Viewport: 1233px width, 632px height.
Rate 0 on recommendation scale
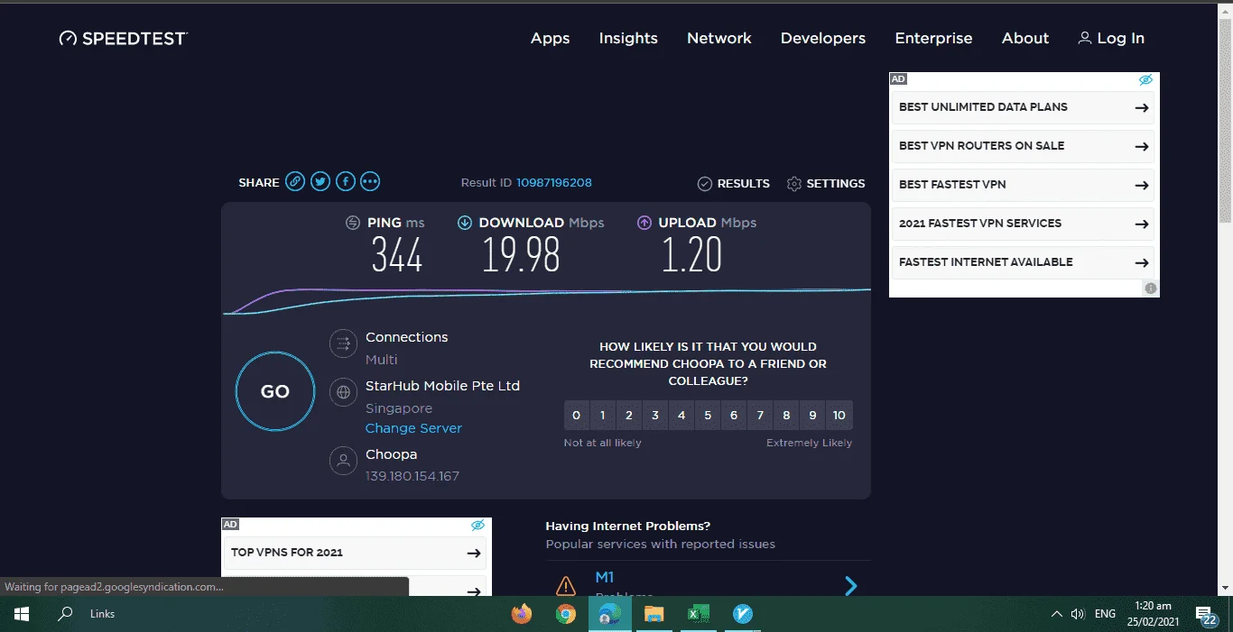pos(577,416)
